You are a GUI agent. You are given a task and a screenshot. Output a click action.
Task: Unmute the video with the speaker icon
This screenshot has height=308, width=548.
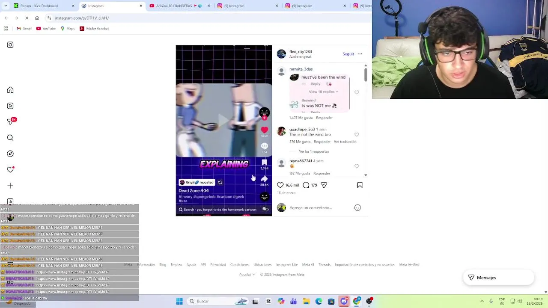(x=265, y=209)
